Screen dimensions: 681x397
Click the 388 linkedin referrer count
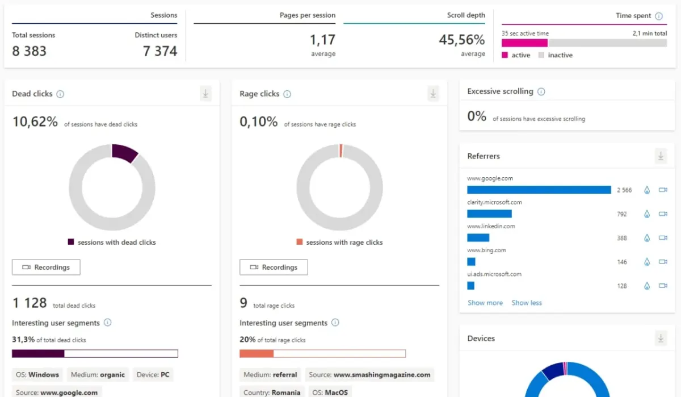pyautogui.click(x=622, y=238)
